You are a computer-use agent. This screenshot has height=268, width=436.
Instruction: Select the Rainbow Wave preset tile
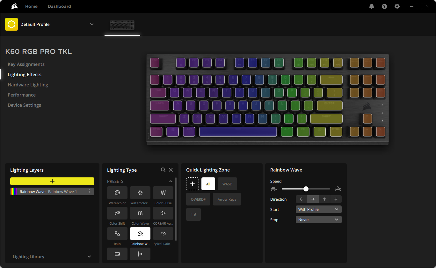coord(140,234)
